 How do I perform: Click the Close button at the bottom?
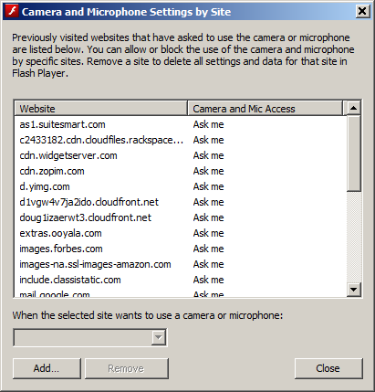(328, 368)
